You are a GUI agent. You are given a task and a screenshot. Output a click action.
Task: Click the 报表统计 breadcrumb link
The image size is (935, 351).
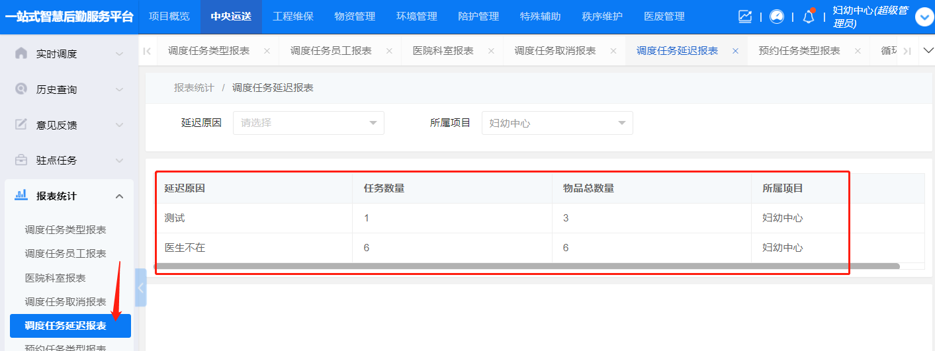click(x=194, y=88)
